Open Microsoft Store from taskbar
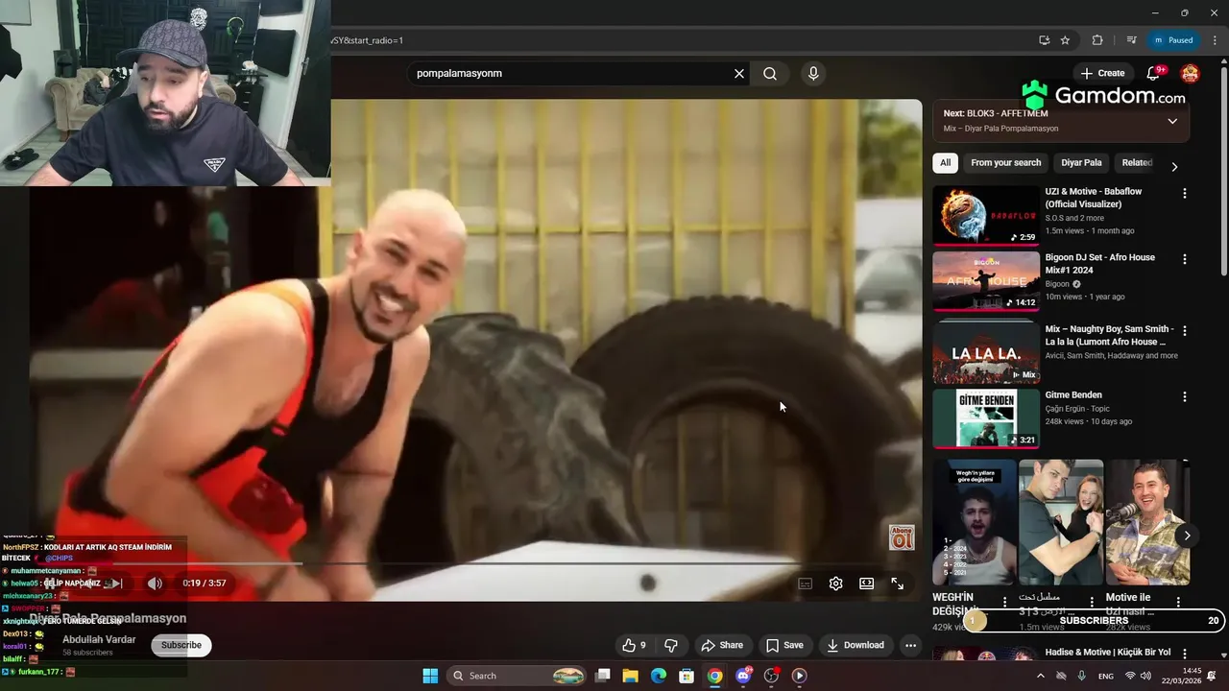This screenshot has width=1229, height=691. click(687, 676)
